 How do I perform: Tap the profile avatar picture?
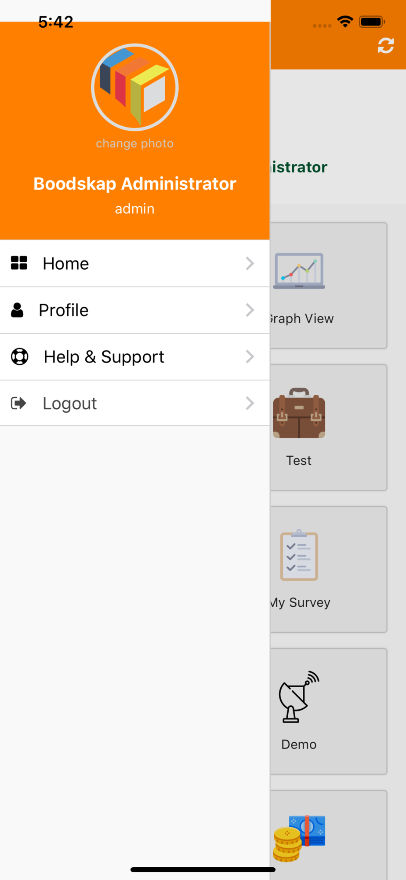[134, 87]
